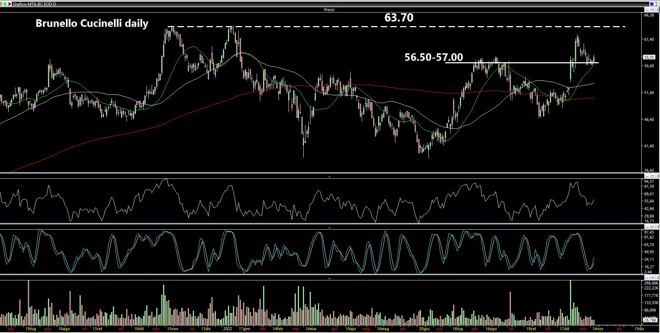660x333 pixels.
Task: Click the 2,44 stochastic scale value
Action: click(x=648, y=272)
